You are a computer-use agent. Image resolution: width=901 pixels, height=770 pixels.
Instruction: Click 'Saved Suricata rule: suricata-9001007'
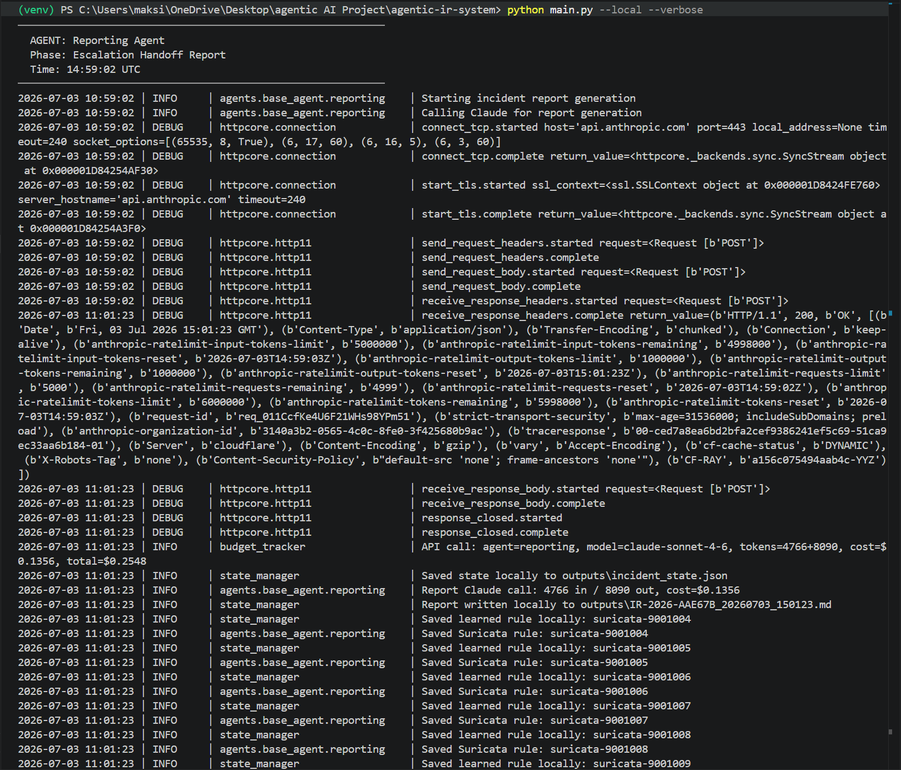pos(534,720)
